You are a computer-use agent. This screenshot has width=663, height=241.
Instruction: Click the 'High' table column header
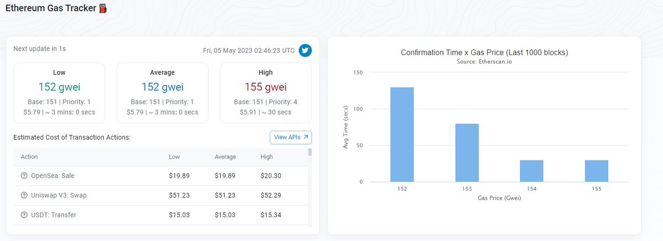[266, 157]
